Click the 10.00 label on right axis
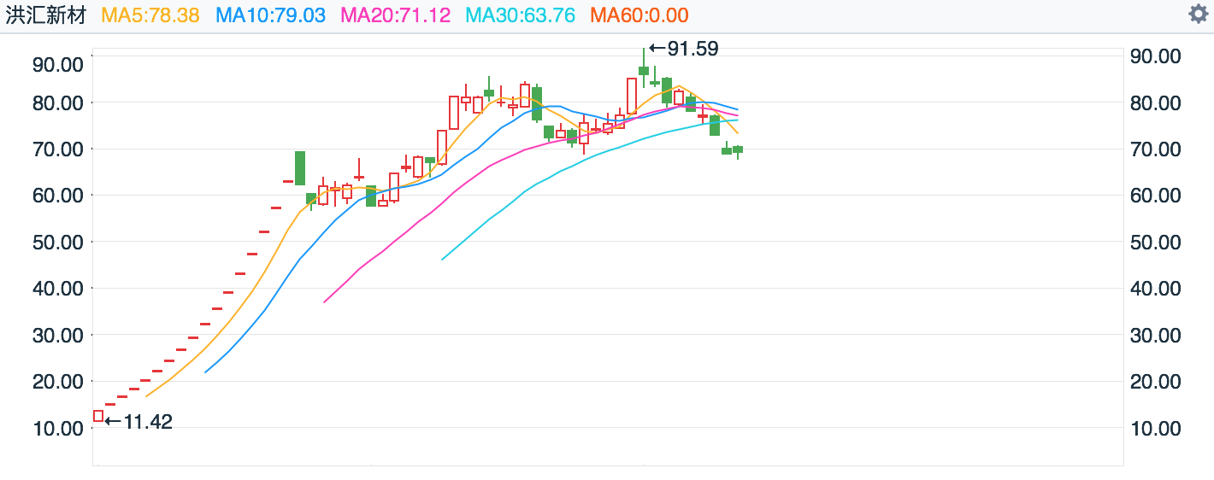Viewport: 1214px width, 480px height. click(1155, 427)
